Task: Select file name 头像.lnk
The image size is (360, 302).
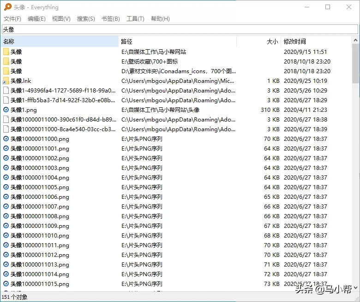Action: (21, 81)
